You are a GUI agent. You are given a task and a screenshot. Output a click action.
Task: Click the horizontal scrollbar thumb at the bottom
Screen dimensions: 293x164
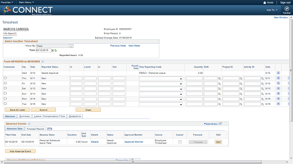133,162
